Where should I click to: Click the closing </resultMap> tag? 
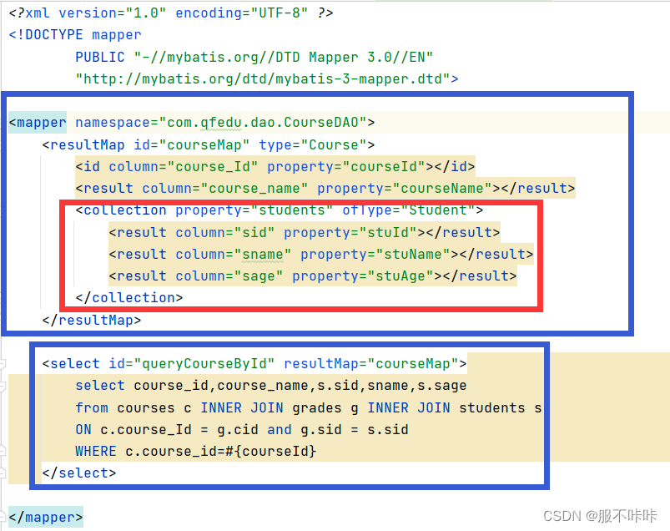click(x=92, y=321)
